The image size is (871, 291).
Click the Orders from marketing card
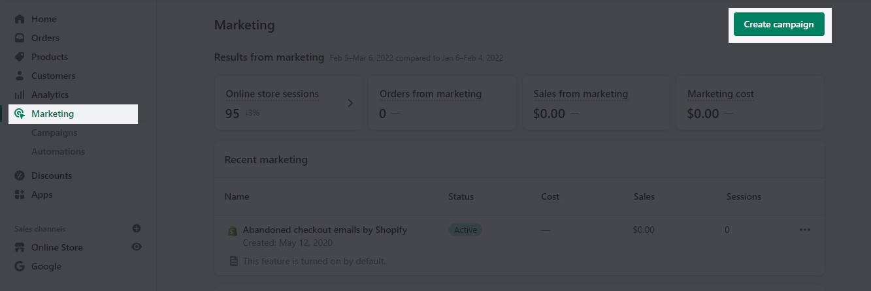[x=442, y=103]
